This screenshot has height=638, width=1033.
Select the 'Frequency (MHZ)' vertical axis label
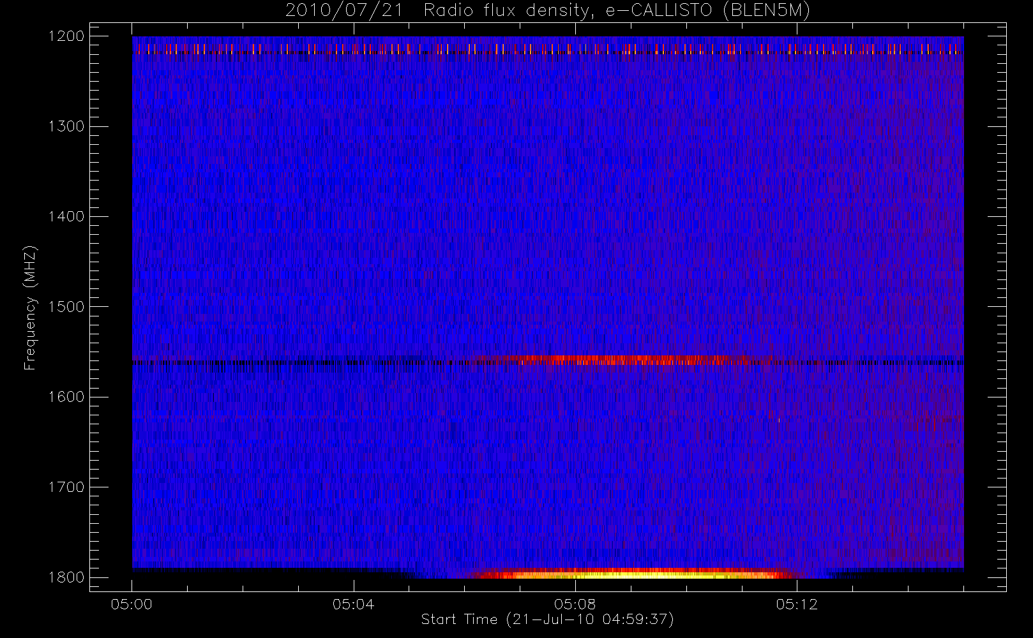(x=30, y=308)
